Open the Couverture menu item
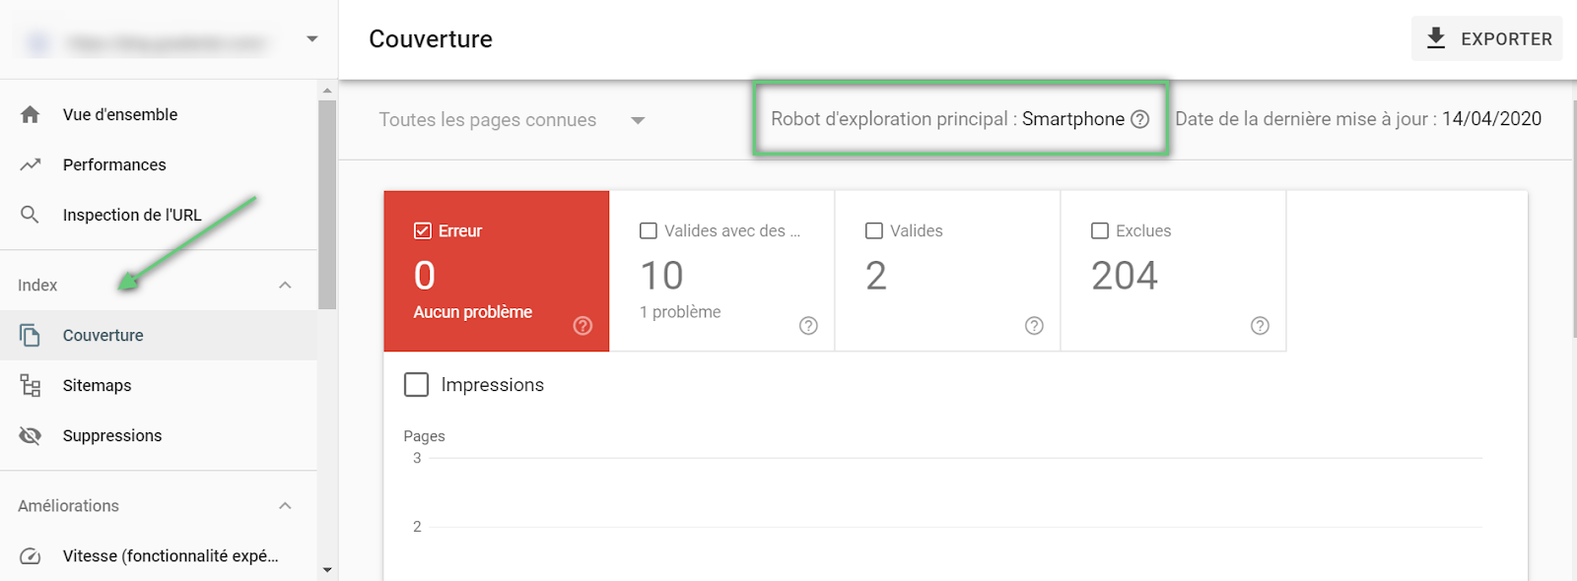This screenshot has height=581, width=1577. (x=103, y=336)
